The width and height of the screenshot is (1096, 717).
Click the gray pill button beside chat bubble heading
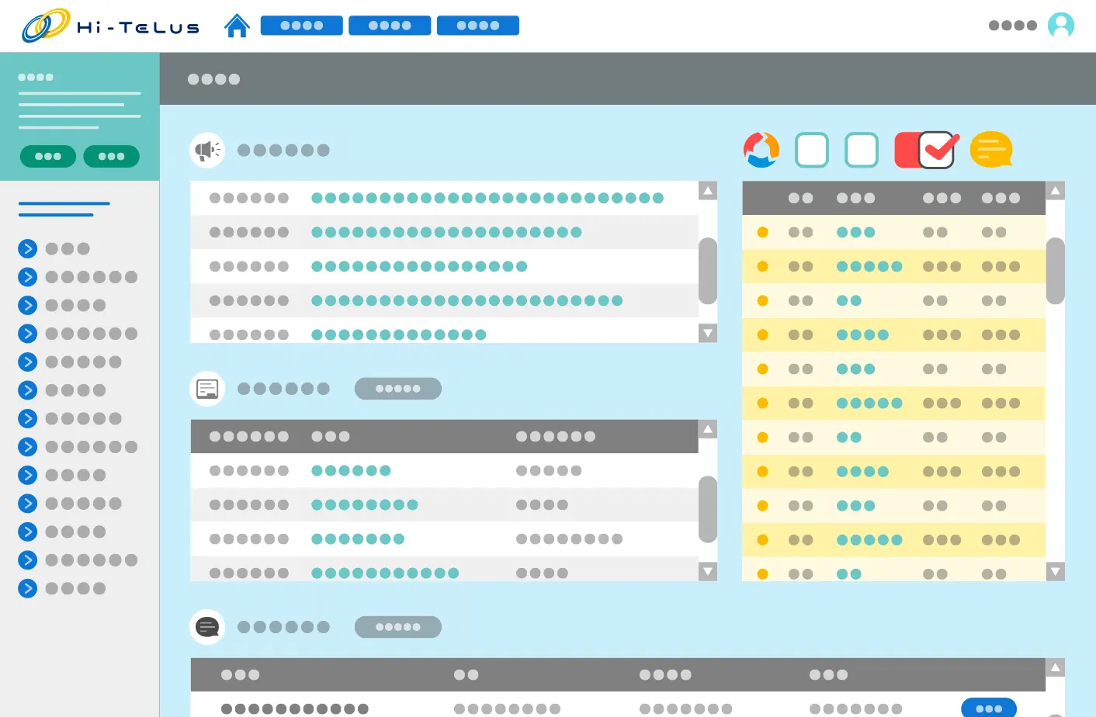398,626
